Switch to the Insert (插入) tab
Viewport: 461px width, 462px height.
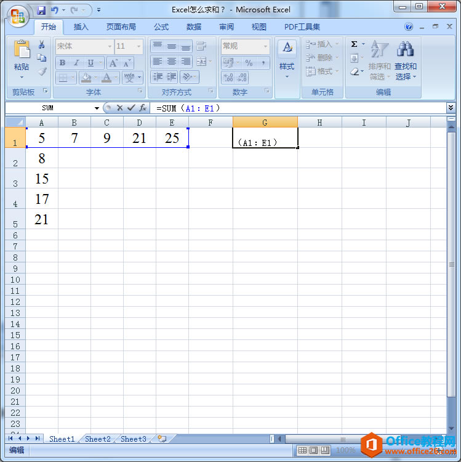[81, 27]
